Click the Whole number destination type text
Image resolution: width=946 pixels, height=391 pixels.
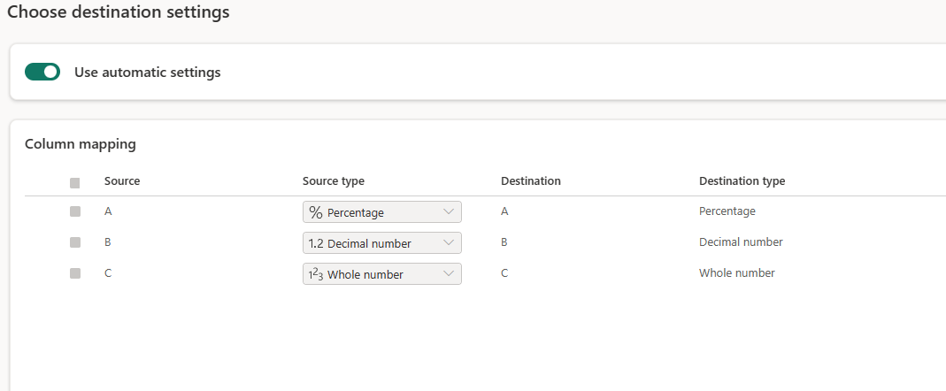[736, 273]
